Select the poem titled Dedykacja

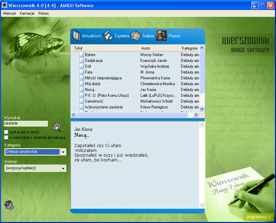click(93, 61)
